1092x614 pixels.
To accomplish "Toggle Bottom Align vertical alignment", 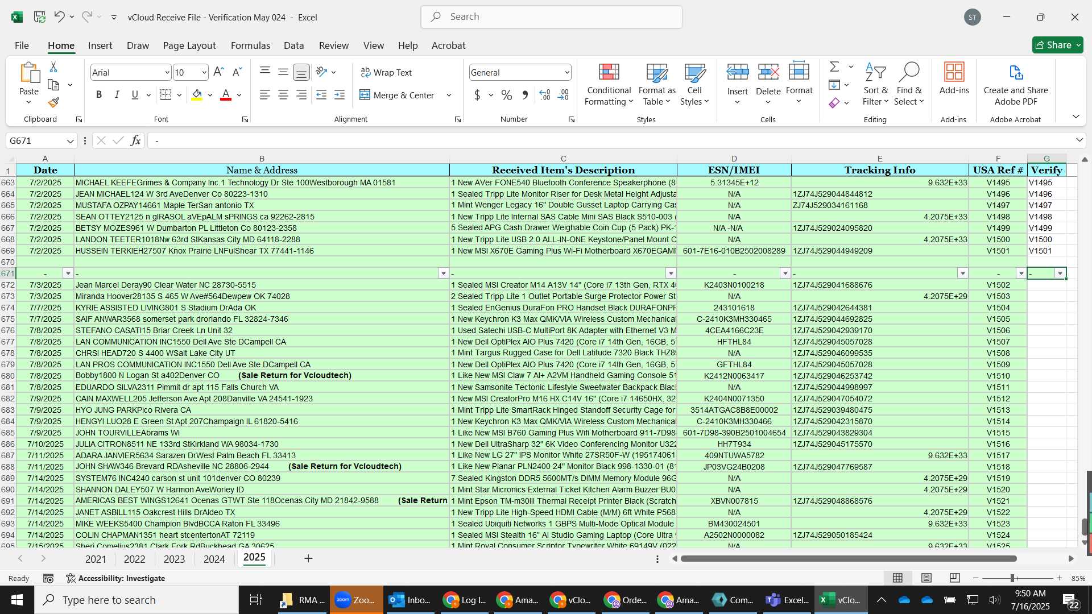I will 301,72.
